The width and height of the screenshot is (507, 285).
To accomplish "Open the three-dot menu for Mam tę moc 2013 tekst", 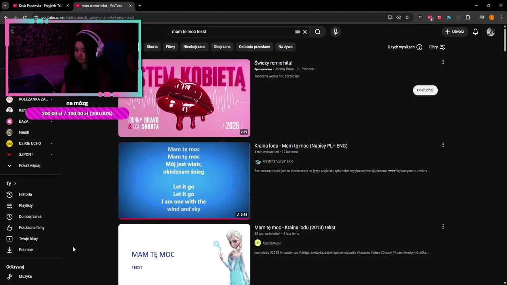I will 443,227.
